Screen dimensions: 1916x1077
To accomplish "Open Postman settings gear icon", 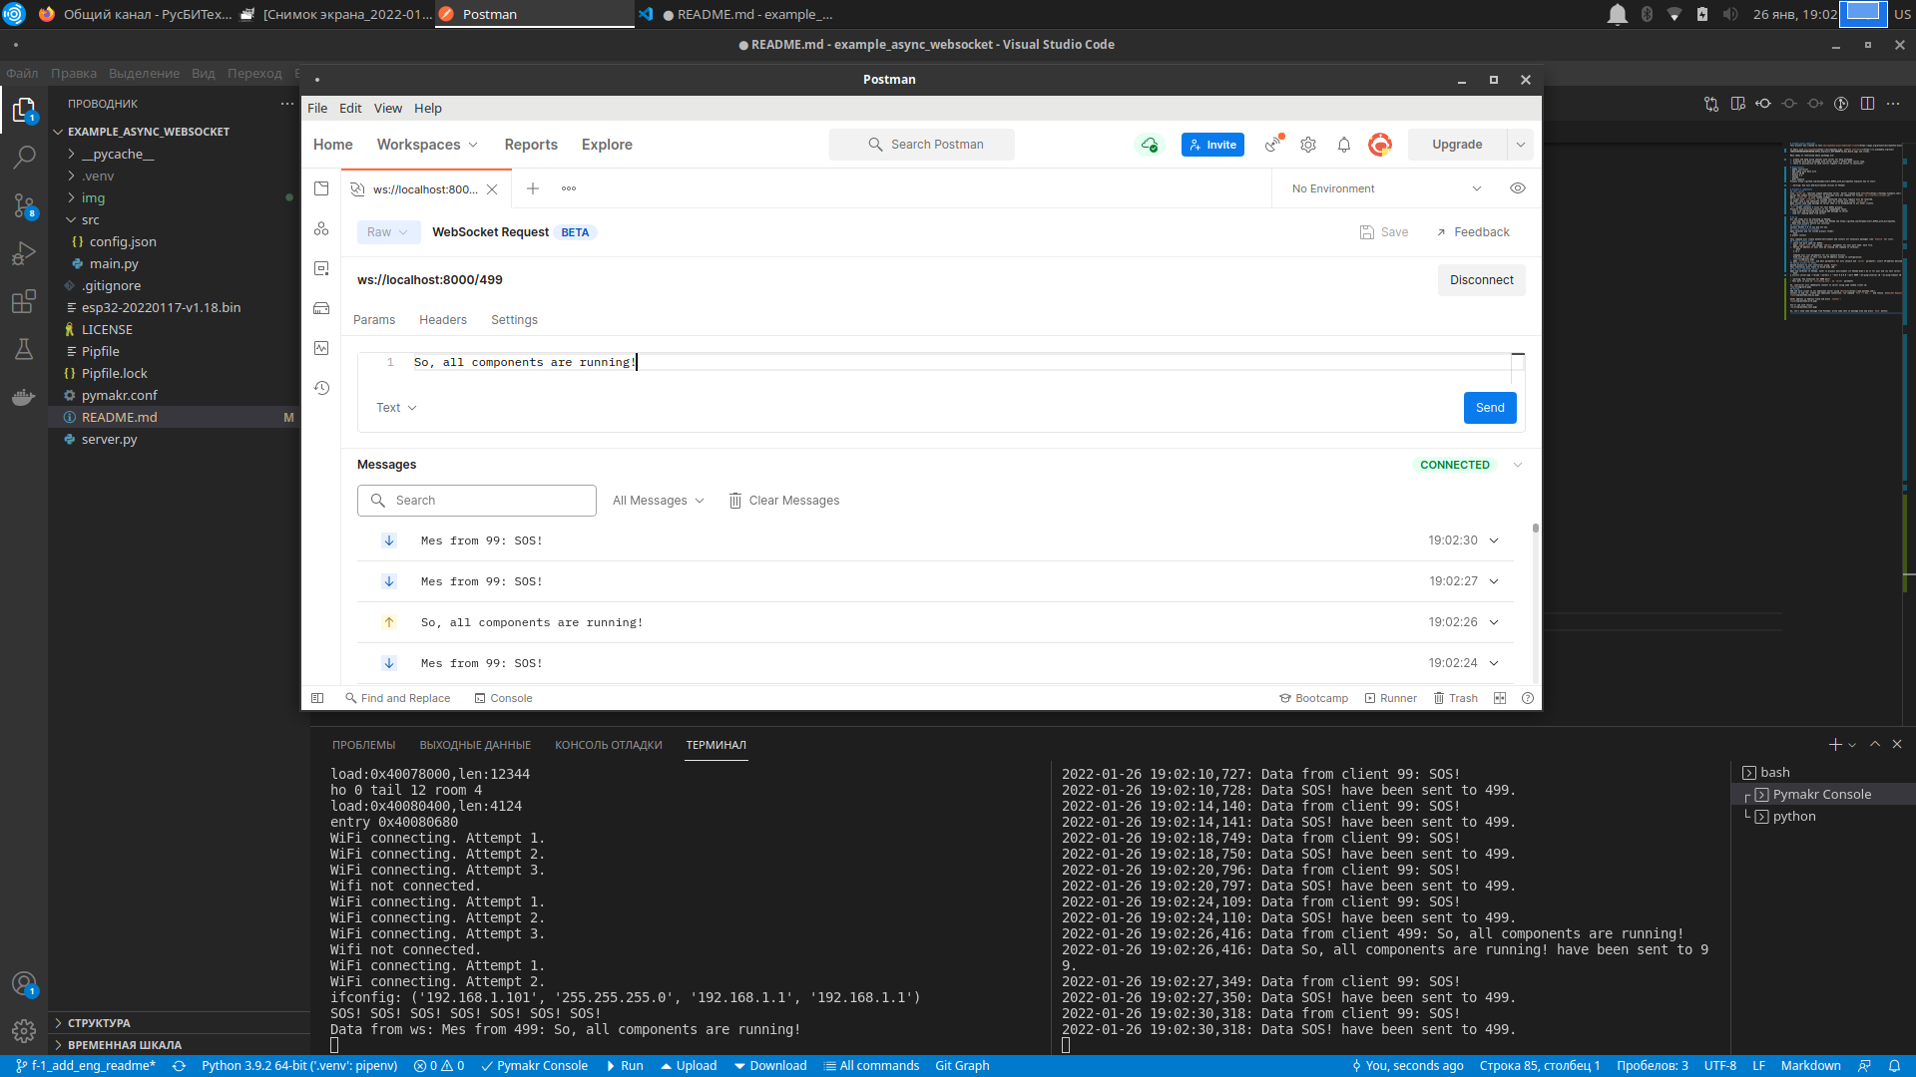I will pyautogui.click(x=1308, y=145).
